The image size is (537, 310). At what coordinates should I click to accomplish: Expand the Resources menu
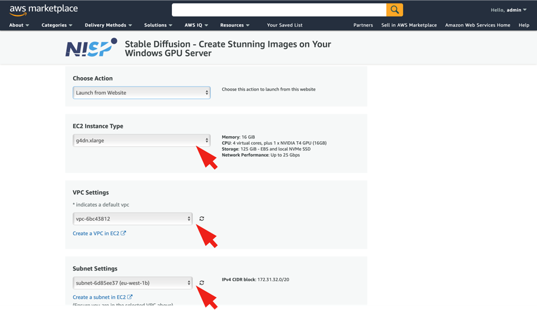235,25
